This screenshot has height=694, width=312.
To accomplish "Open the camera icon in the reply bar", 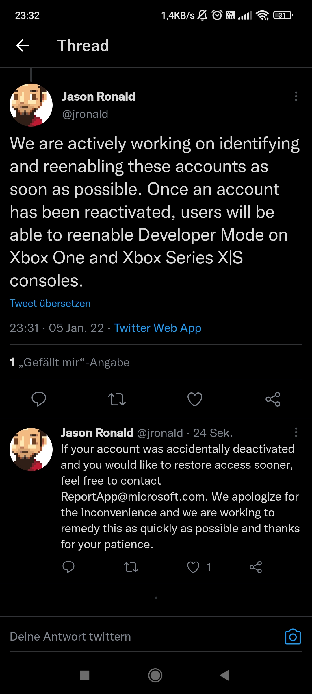I will pyautogui.click(x=293, y=636).
